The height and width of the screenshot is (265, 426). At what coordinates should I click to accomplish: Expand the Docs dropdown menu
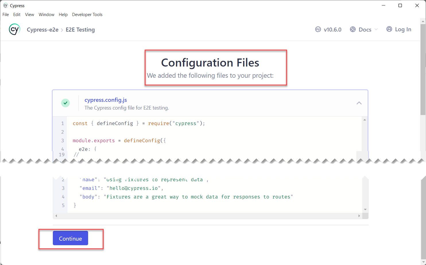click(376, 29)
